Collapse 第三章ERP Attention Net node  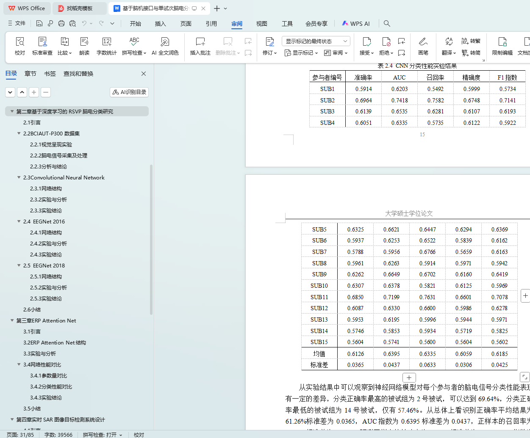pos(12,320)
